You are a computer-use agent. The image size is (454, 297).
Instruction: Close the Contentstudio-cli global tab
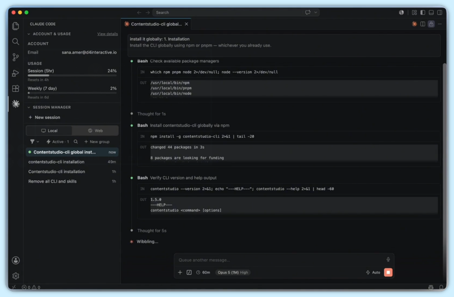coord(187,24)
